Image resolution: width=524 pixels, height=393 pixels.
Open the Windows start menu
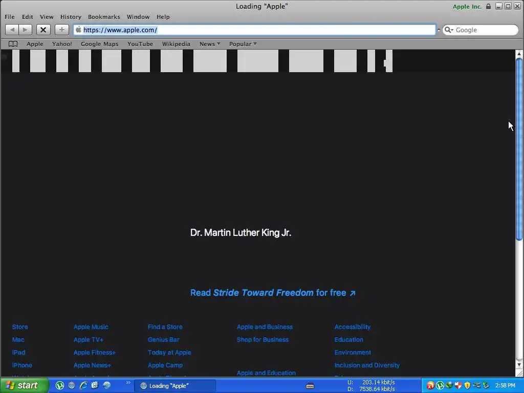pos(24,385)
